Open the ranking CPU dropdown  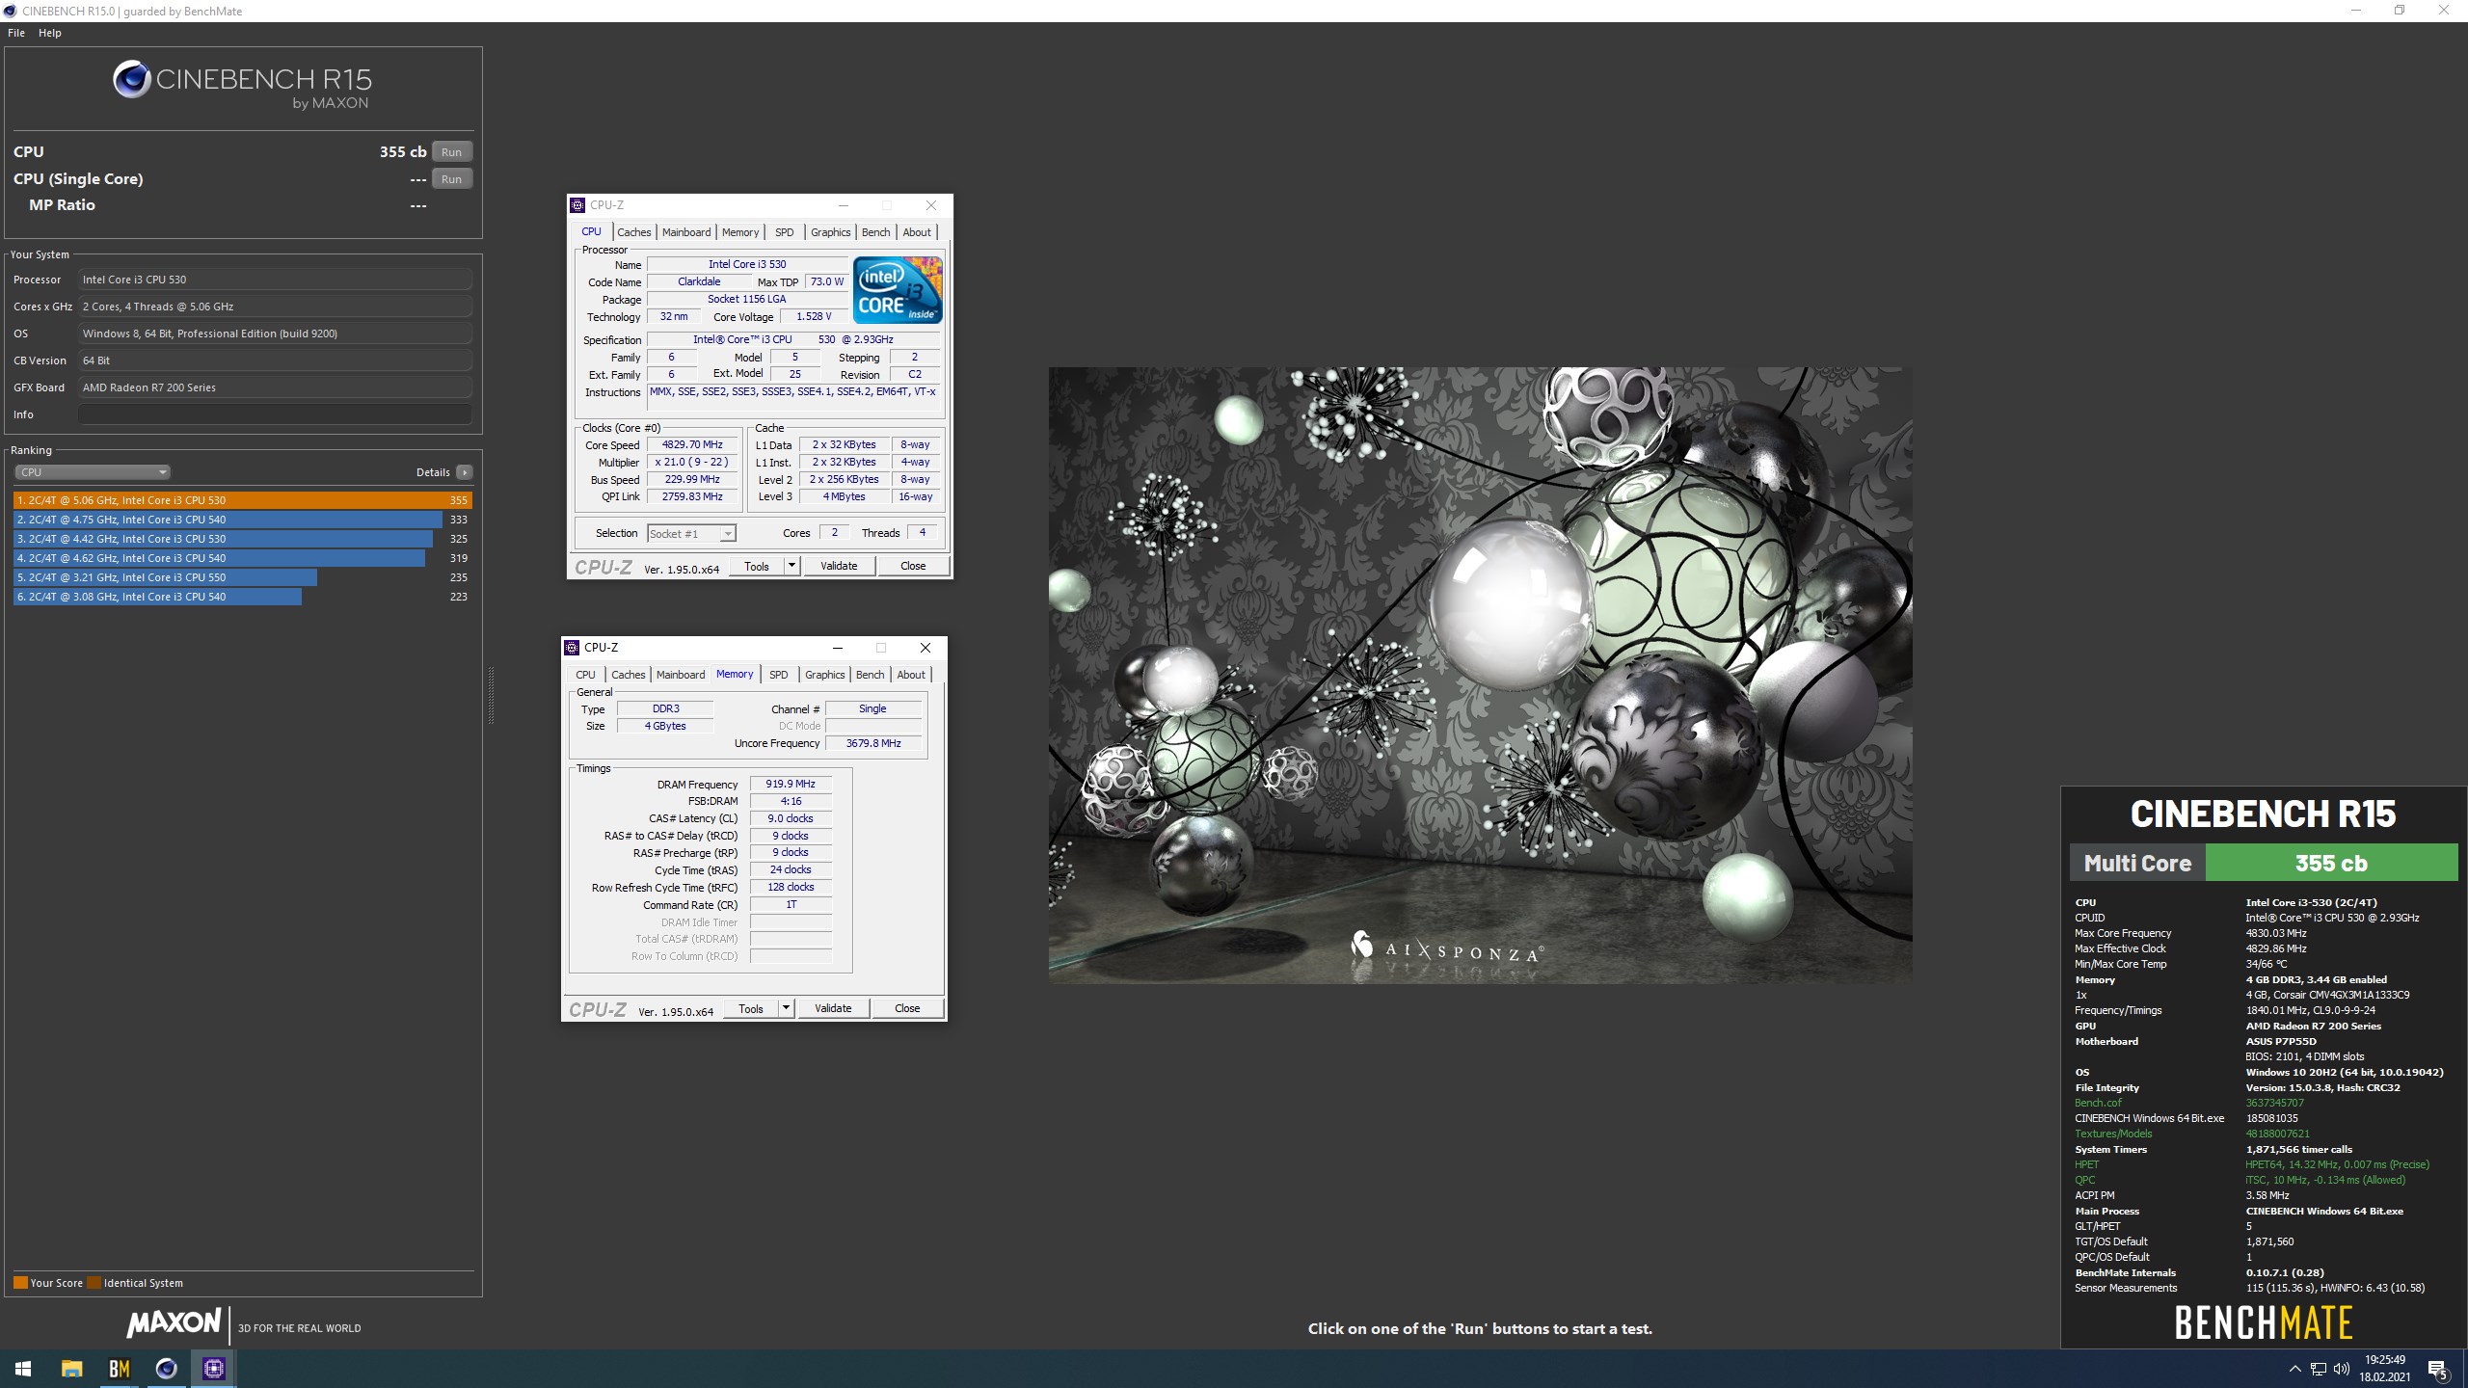(x=93, y=472)
